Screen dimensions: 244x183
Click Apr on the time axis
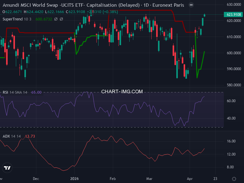coord(190,178)
